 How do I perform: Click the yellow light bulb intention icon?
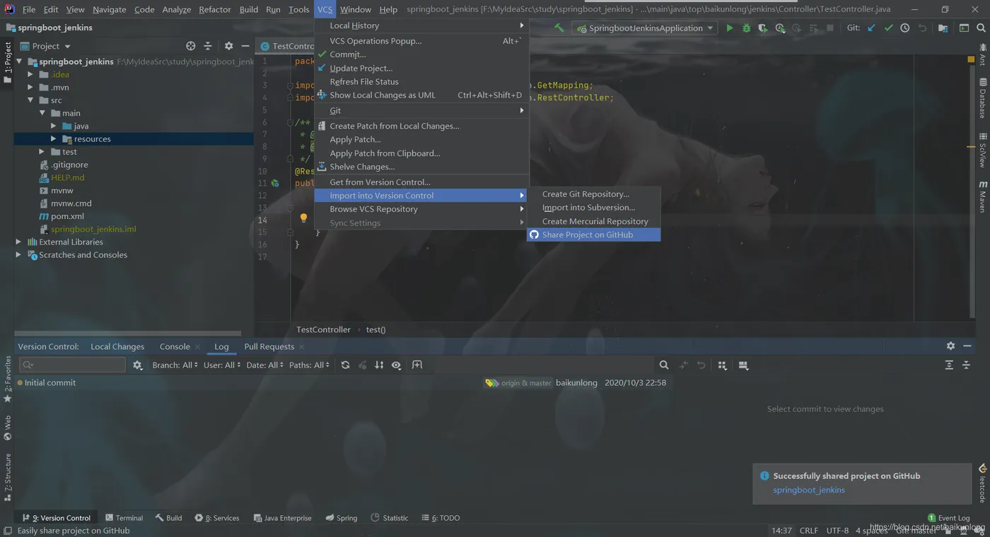point(303,218)
